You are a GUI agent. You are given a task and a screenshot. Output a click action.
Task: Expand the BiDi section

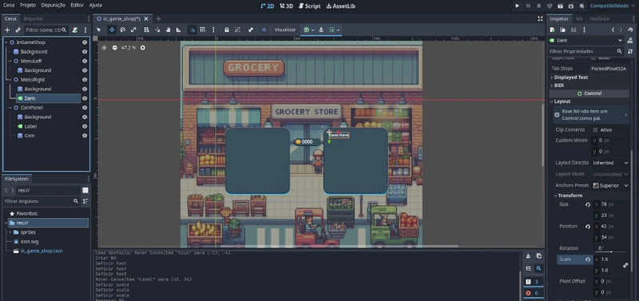[x=552, y=85]
